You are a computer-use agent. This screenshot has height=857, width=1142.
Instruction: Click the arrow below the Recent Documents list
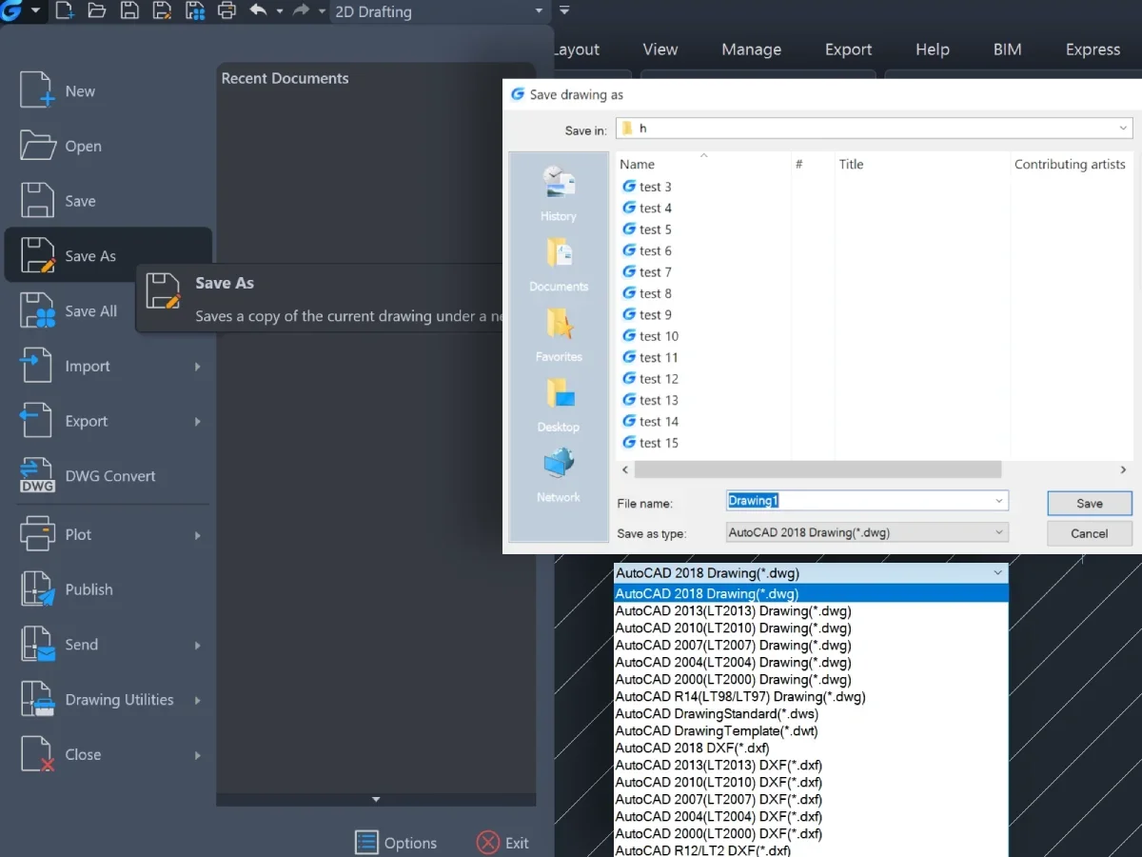coord(376,800)
